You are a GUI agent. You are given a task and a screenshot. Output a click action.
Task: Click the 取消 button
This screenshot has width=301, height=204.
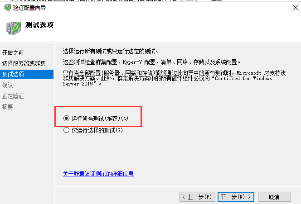[x=274, y=197]
